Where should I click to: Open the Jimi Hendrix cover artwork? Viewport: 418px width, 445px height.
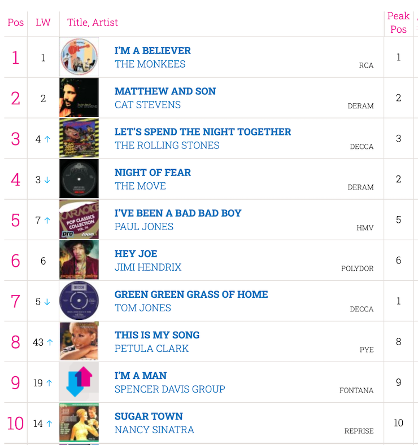tap(79, 260)
